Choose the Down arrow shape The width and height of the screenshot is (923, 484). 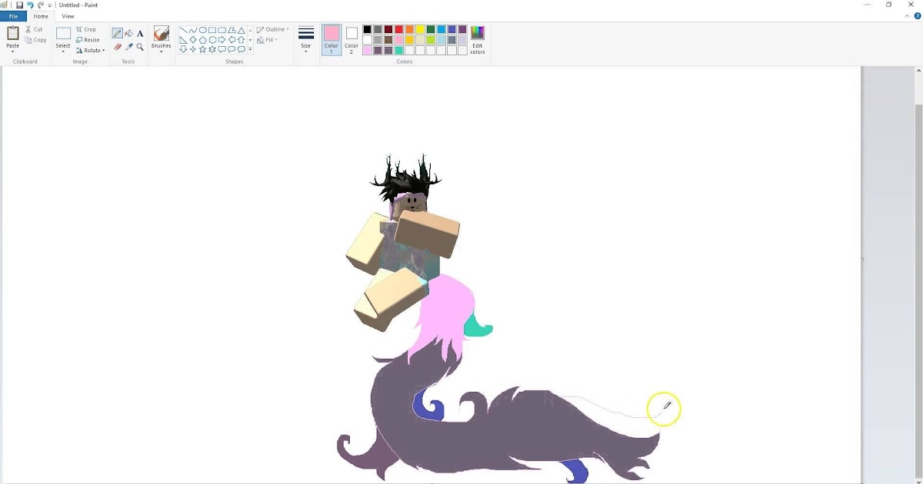point(183,49)
